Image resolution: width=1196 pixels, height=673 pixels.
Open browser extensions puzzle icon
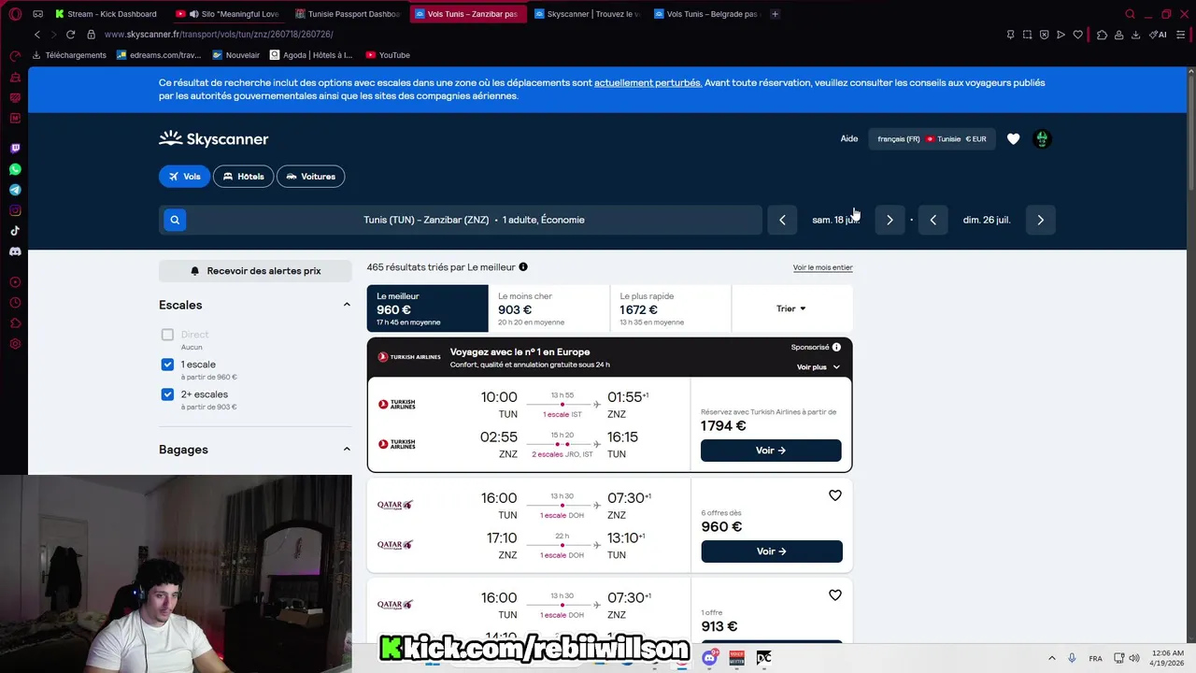tap(1102, 35)
